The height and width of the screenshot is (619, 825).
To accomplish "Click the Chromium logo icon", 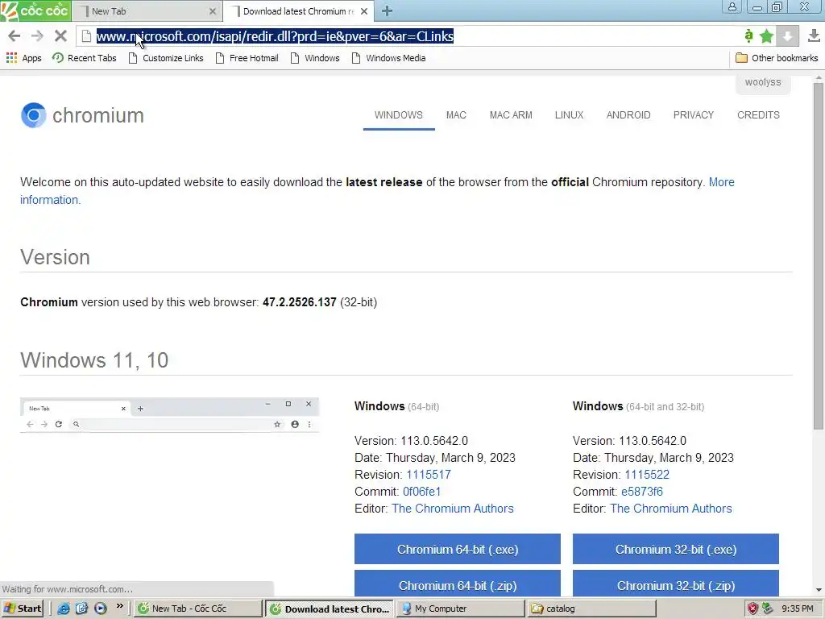I will [33, 115].
